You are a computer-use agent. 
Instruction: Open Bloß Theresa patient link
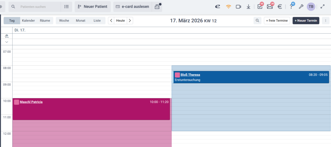coord(190,75)
